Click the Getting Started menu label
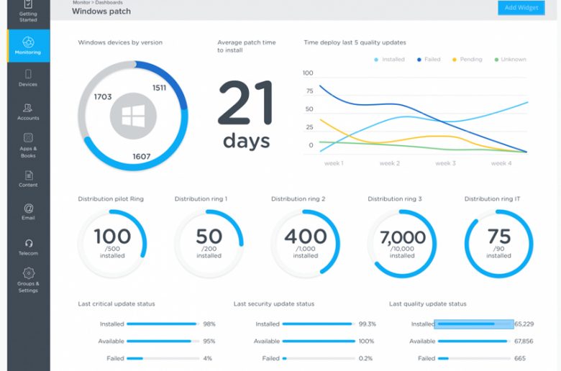561x371 pixels. click(x=28, y=17)
